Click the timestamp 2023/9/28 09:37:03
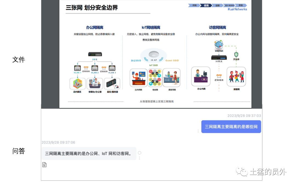The image size is (296, 185). click(244, 116)
